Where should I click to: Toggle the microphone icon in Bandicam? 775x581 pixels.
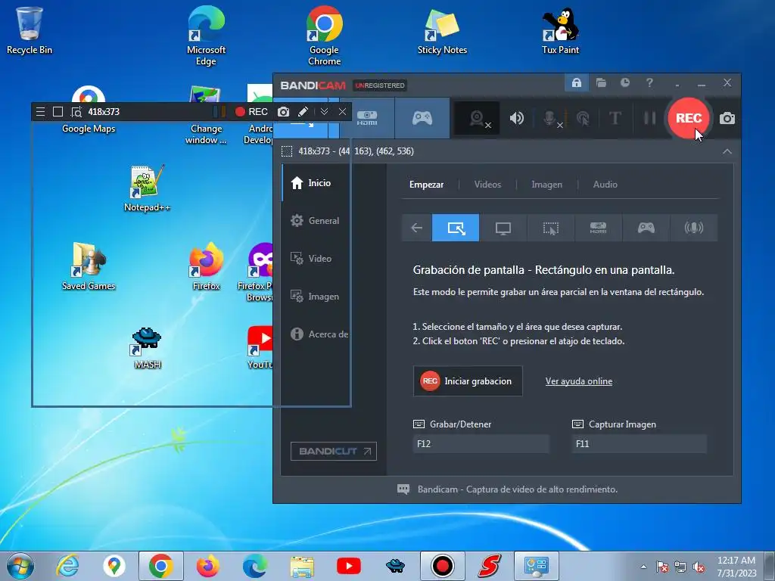pos(551,118)
